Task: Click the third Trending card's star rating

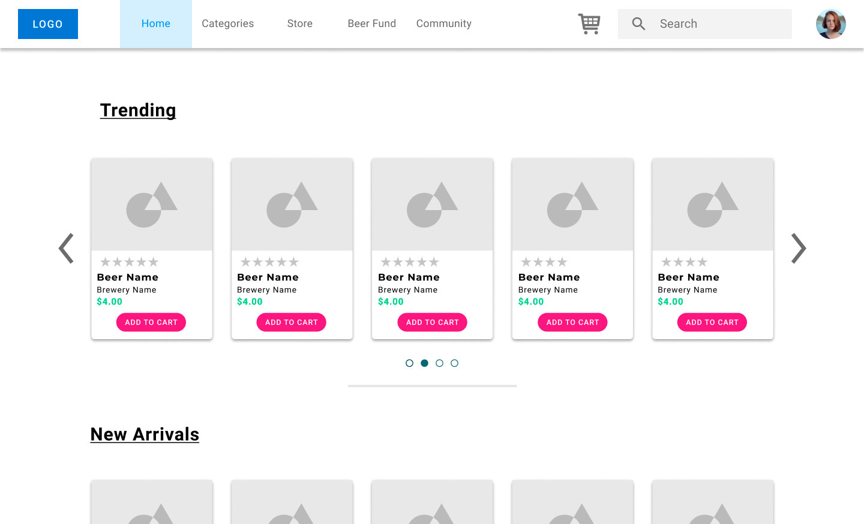Action: [x=410, y=262]
